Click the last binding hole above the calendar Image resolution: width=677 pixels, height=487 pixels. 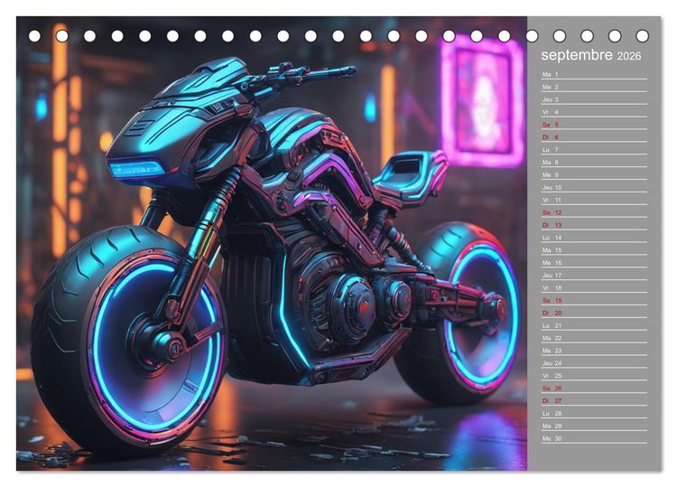(x=642, y=36)
